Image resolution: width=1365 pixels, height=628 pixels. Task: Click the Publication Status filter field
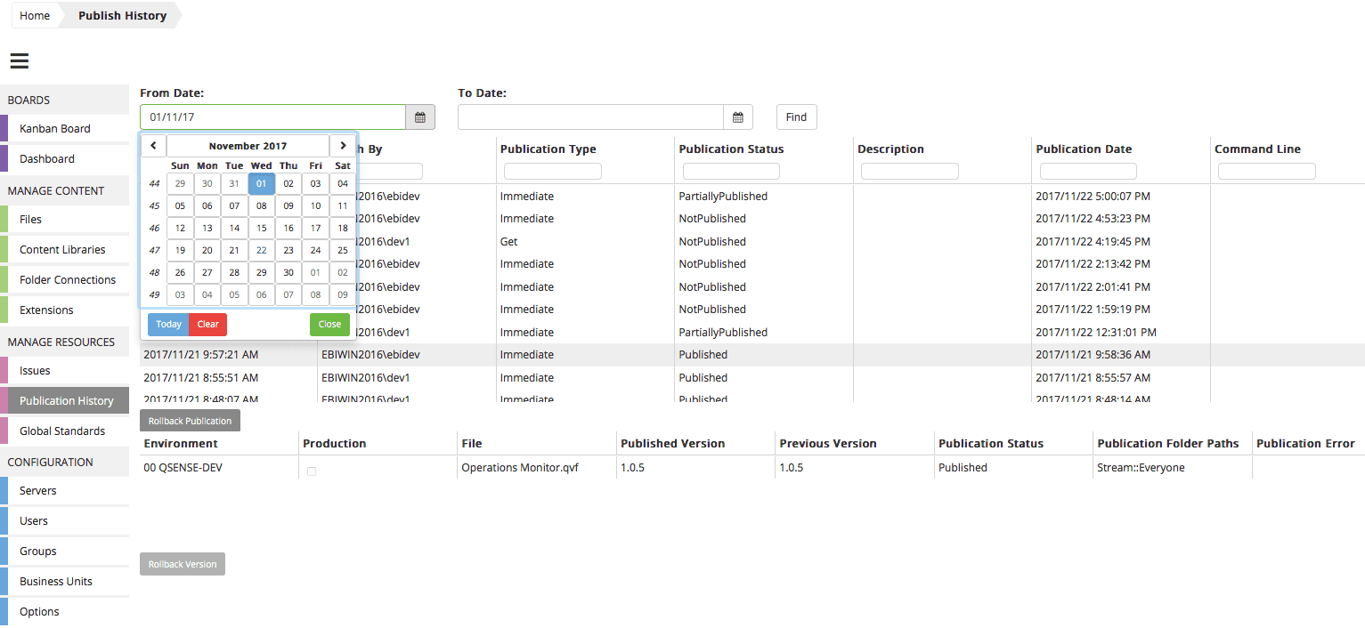point(730,171)
